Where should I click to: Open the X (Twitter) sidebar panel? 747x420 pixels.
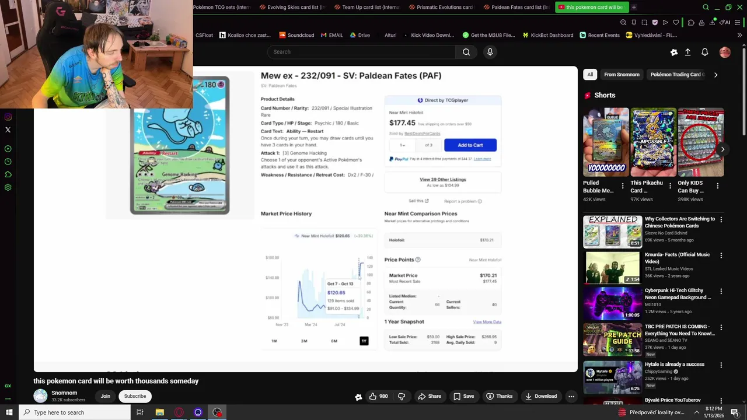coord(8,129)
